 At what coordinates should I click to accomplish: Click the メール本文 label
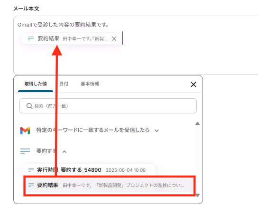(x=27, y=9)
